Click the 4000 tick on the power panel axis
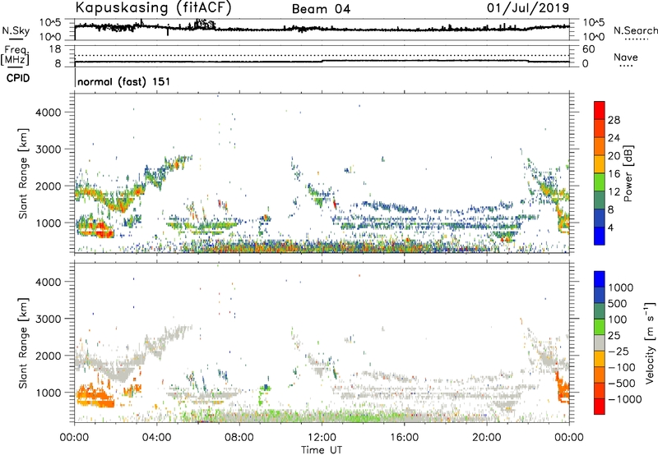 pyautogui.click(x=49, y=113)
